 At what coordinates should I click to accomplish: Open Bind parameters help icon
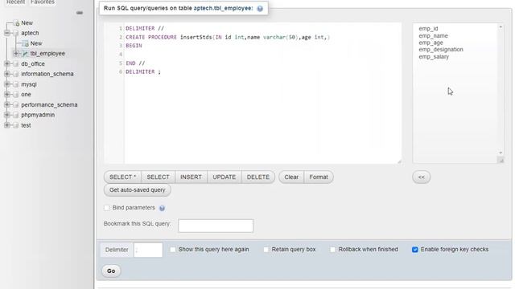(162, 208)
